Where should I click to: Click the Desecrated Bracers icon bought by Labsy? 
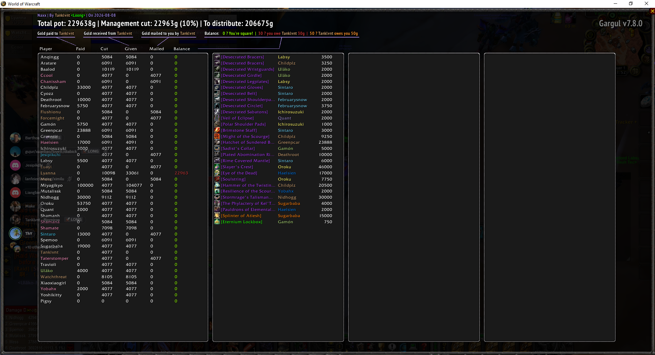217,57
